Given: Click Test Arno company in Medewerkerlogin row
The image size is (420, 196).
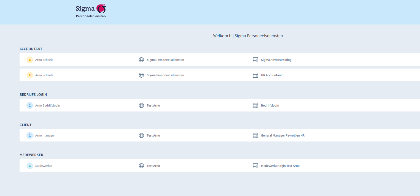Looking at the screenshot, I should coord(153,166).
